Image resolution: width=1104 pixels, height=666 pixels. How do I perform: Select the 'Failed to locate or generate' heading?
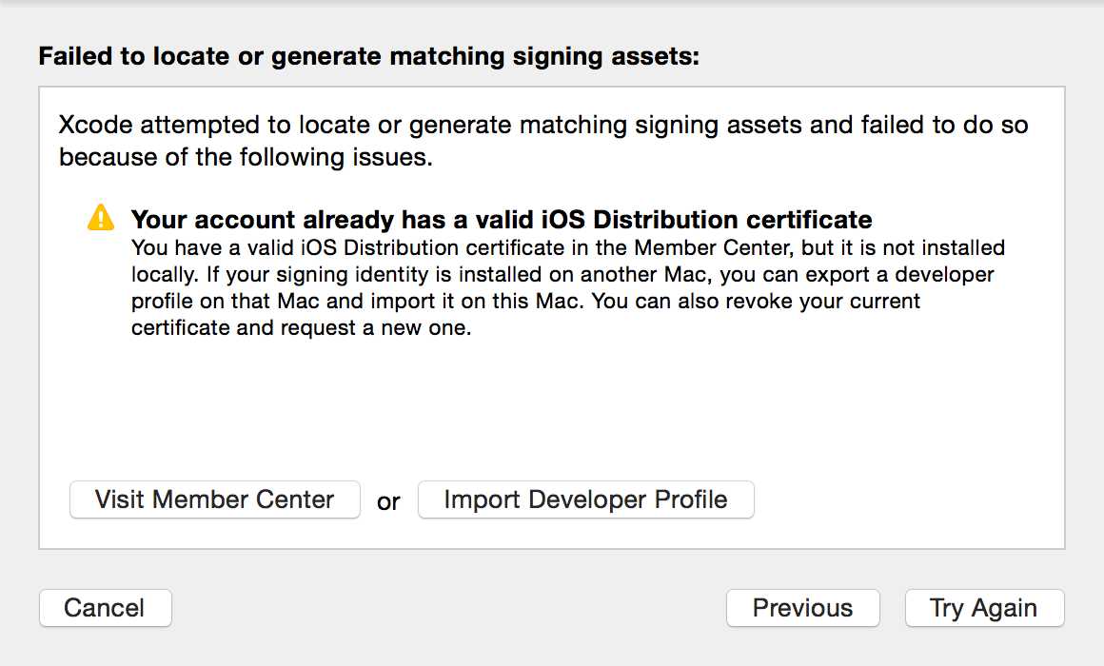pyautogui.click(x=369, y=56)
